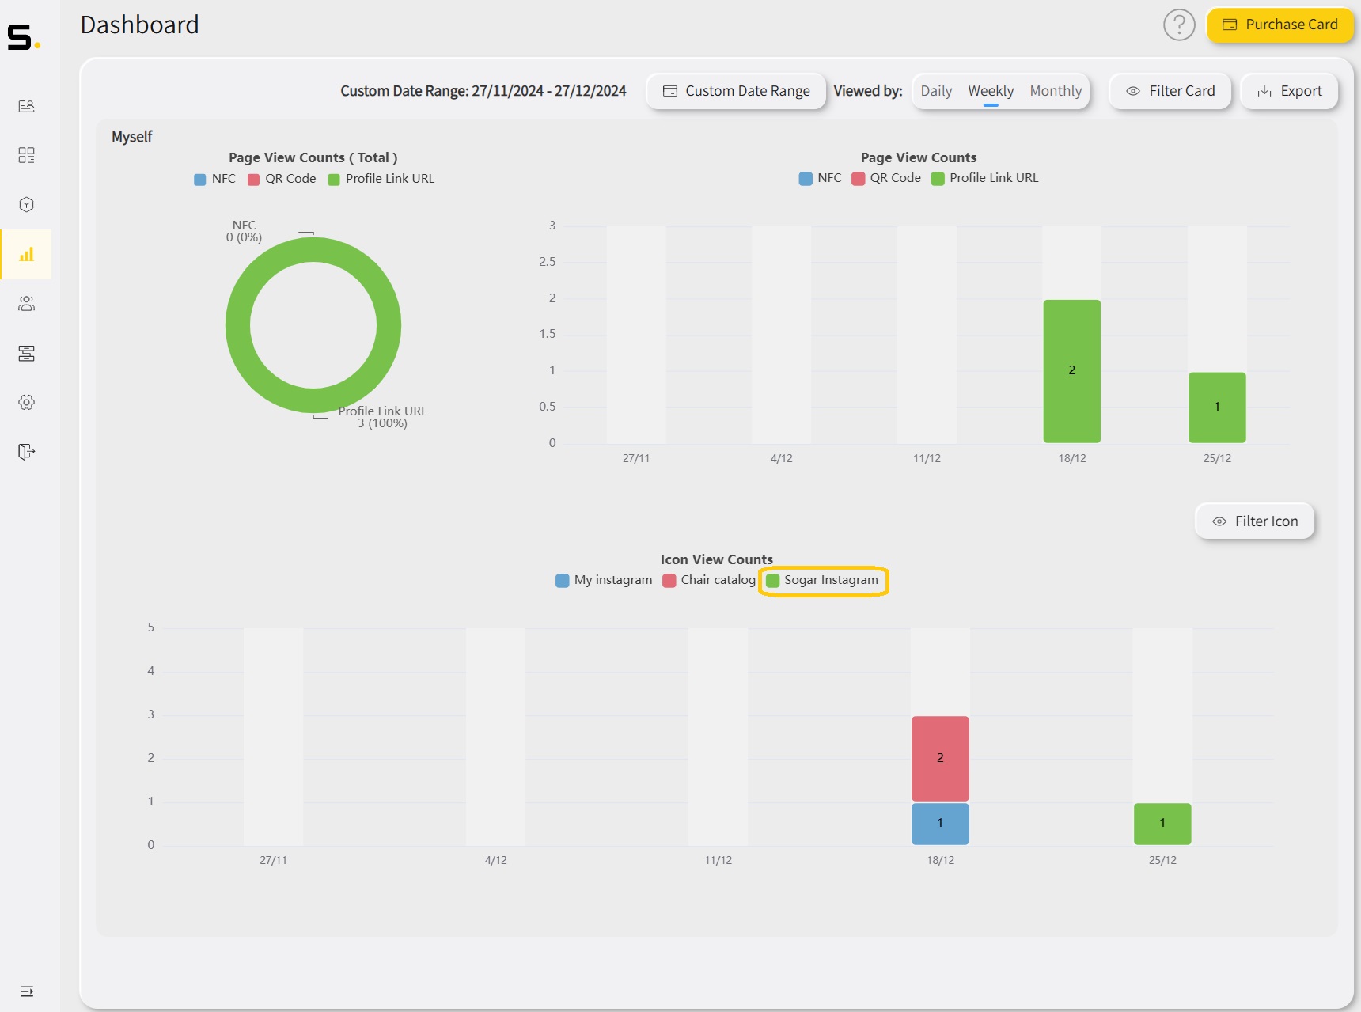This screenshot has height=1012, width=1361.
Task: Select the analytics bar chart sidebar icon
Action: point(26,254)
